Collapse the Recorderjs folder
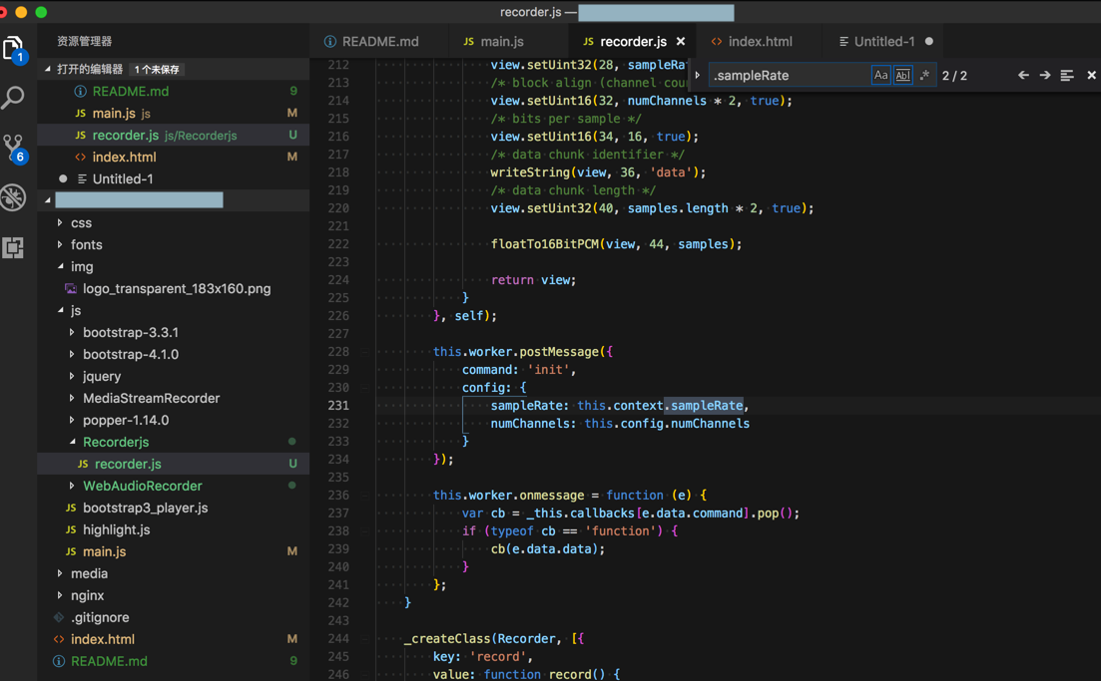The width and height of the screenshot is (1101, 681). 115,442
